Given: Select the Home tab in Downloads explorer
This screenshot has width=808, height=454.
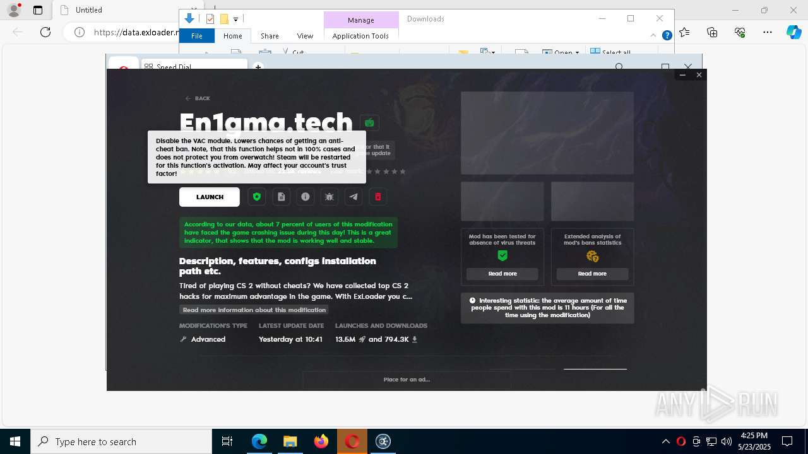Looking at the screenshot, I should 233,36.
